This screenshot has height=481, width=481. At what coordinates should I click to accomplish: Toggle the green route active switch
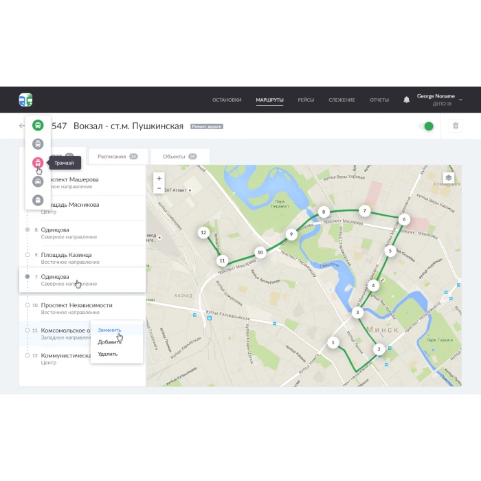coord(427,126)
